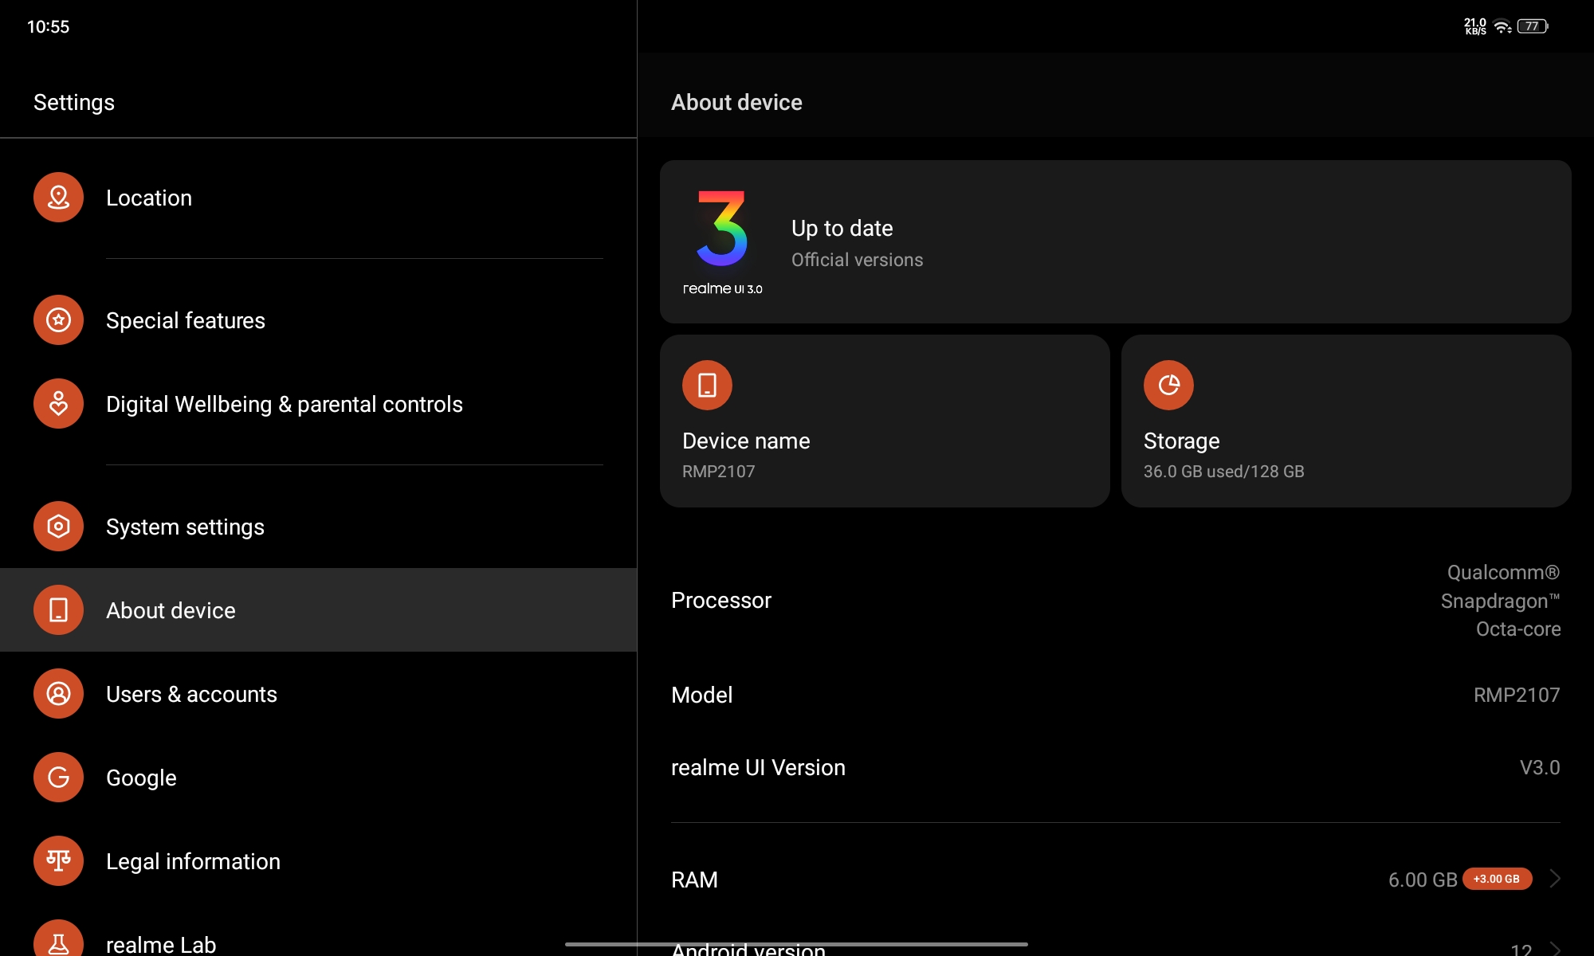Tap the realme UI 3.0 logo
The image size is (1594, 956).
click(x=722, y=241)
